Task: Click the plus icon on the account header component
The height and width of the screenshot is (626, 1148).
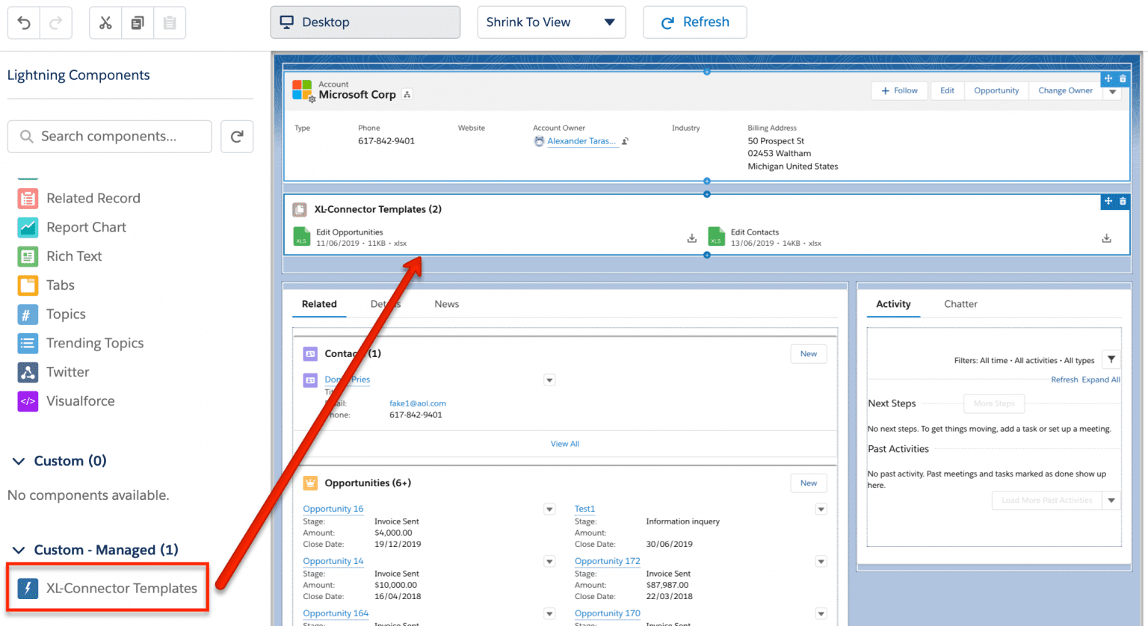Action: click(x=1108, y=78)
